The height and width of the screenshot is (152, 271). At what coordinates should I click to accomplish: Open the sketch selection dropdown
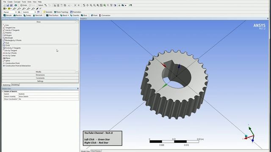(x=35, y=12)
